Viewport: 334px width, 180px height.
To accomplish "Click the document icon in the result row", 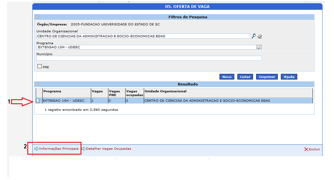I will pyautogui.click(x=38, y=101).
